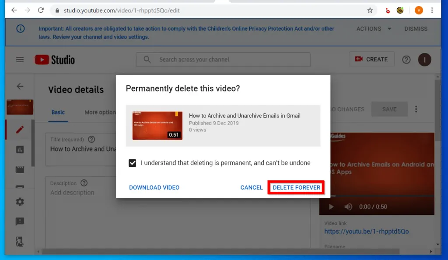Open the three-dot options menu near Save
The height and width of the screenshot is (260, 448).
416,109
